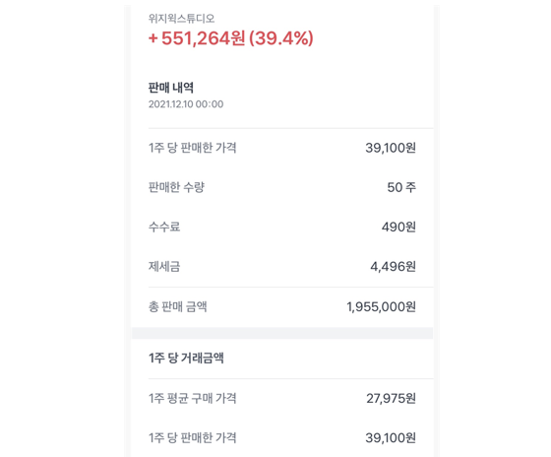Click the gray divider between sections
The width and height of the screenshot is (551, 457).
click(282, 333)
